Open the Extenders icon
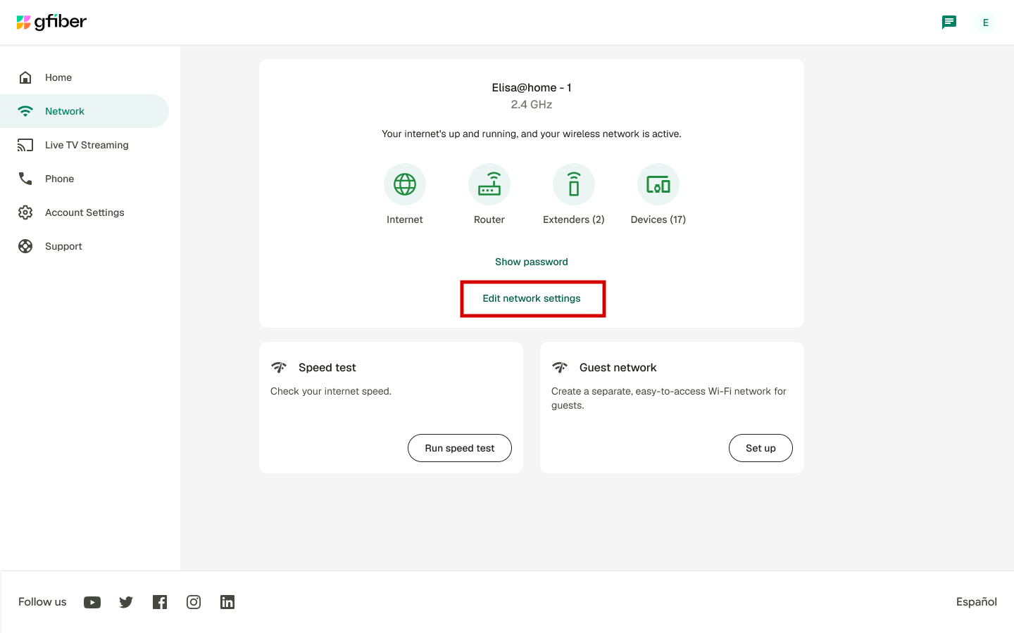Screen dimensions: 1014x633 (574, 184)
